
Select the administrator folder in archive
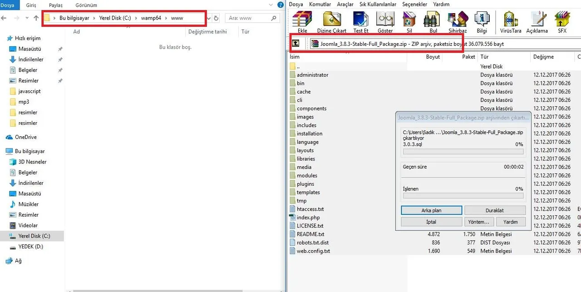(x=312, y=75)
